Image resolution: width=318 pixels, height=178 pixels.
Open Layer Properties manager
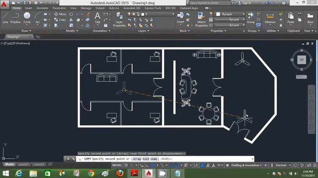[119, 20]
